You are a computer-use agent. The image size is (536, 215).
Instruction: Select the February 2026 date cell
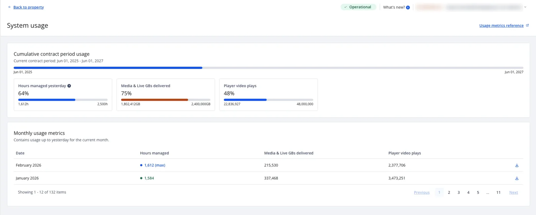coord(28,165)
